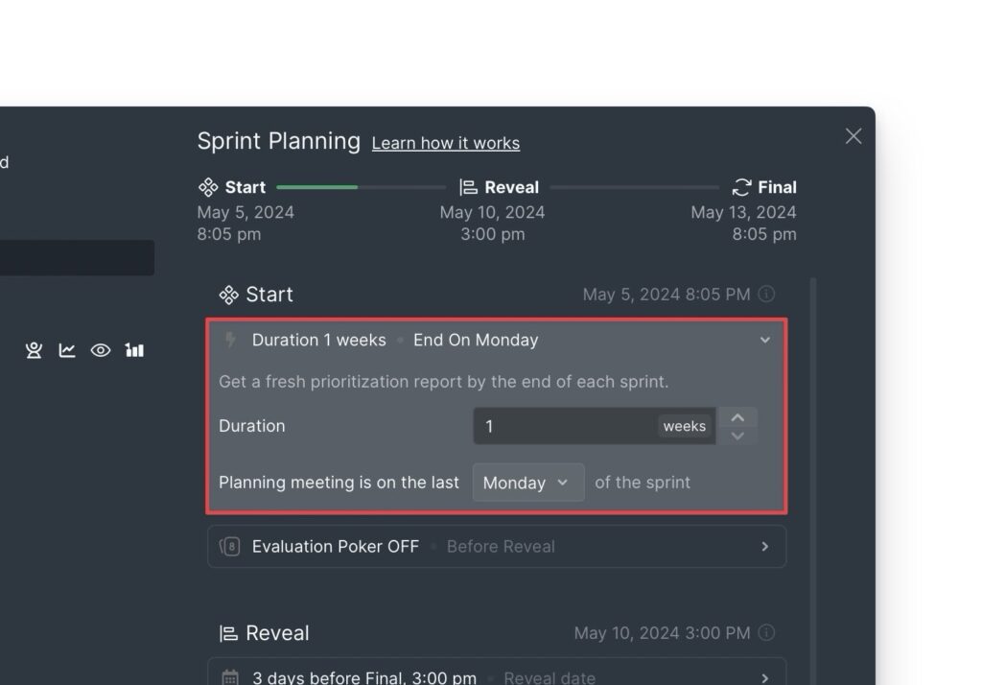Click the Start milestone diamond icon
Screen dimensions: 982x685
pos(209,186)
